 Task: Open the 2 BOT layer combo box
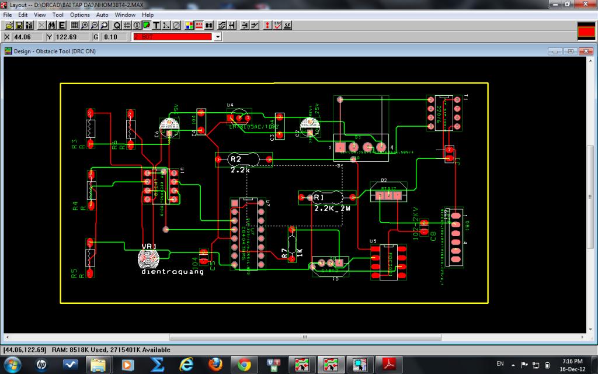pyautogui.click(x=172, y=37)
